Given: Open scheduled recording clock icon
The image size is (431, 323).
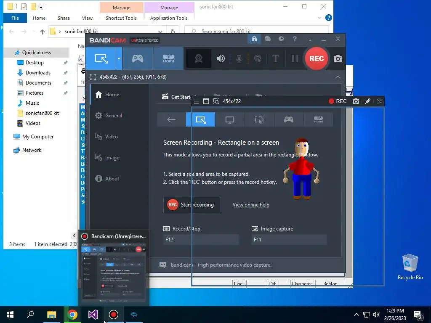Looking at the screenshot, I should pos(281,39).
